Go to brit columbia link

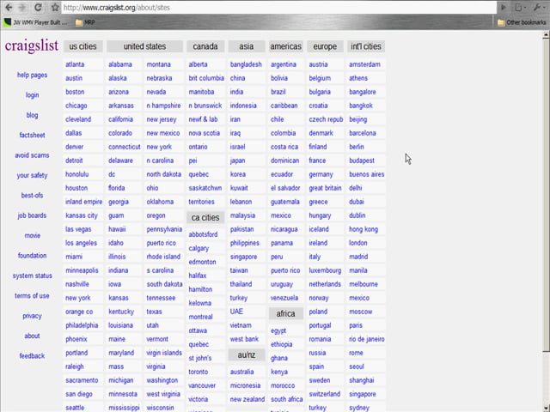(x=206, y=78)
